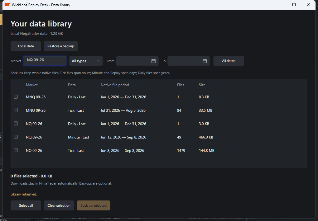This screenshot has width=318, height=221.
Task: Click the Minute · Last data cell
Action: (79, 137)
